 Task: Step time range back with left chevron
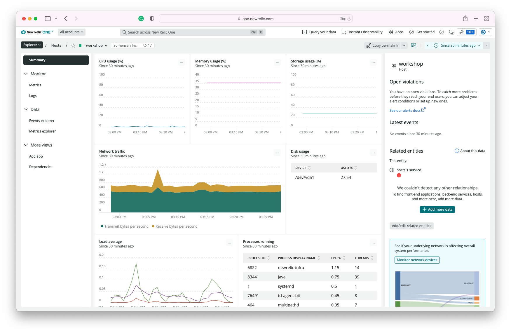(428, 46)
